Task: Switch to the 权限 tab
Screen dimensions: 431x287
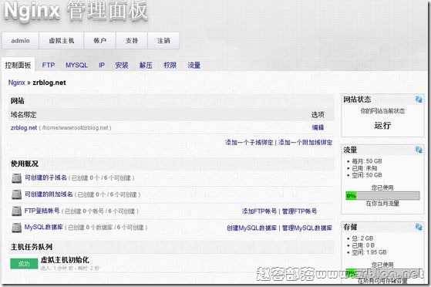Action: pyautogui.click(x=170, y=66)
